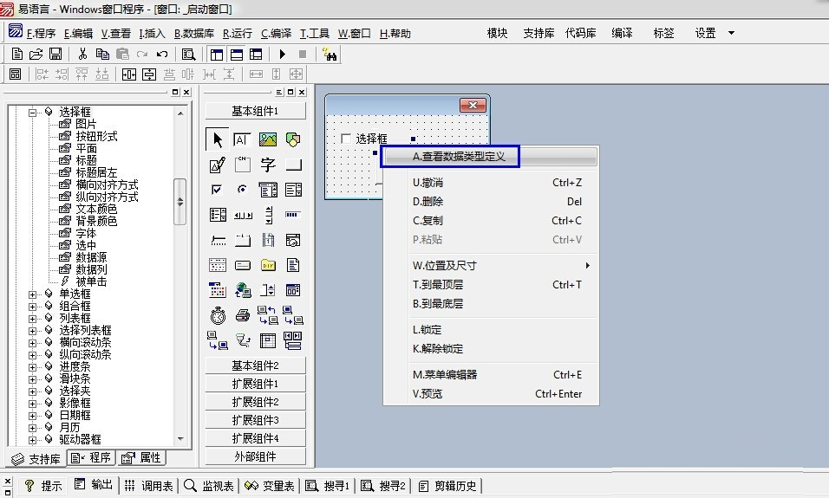Click the Copy toolbar icon

click(x=102, y=54)
